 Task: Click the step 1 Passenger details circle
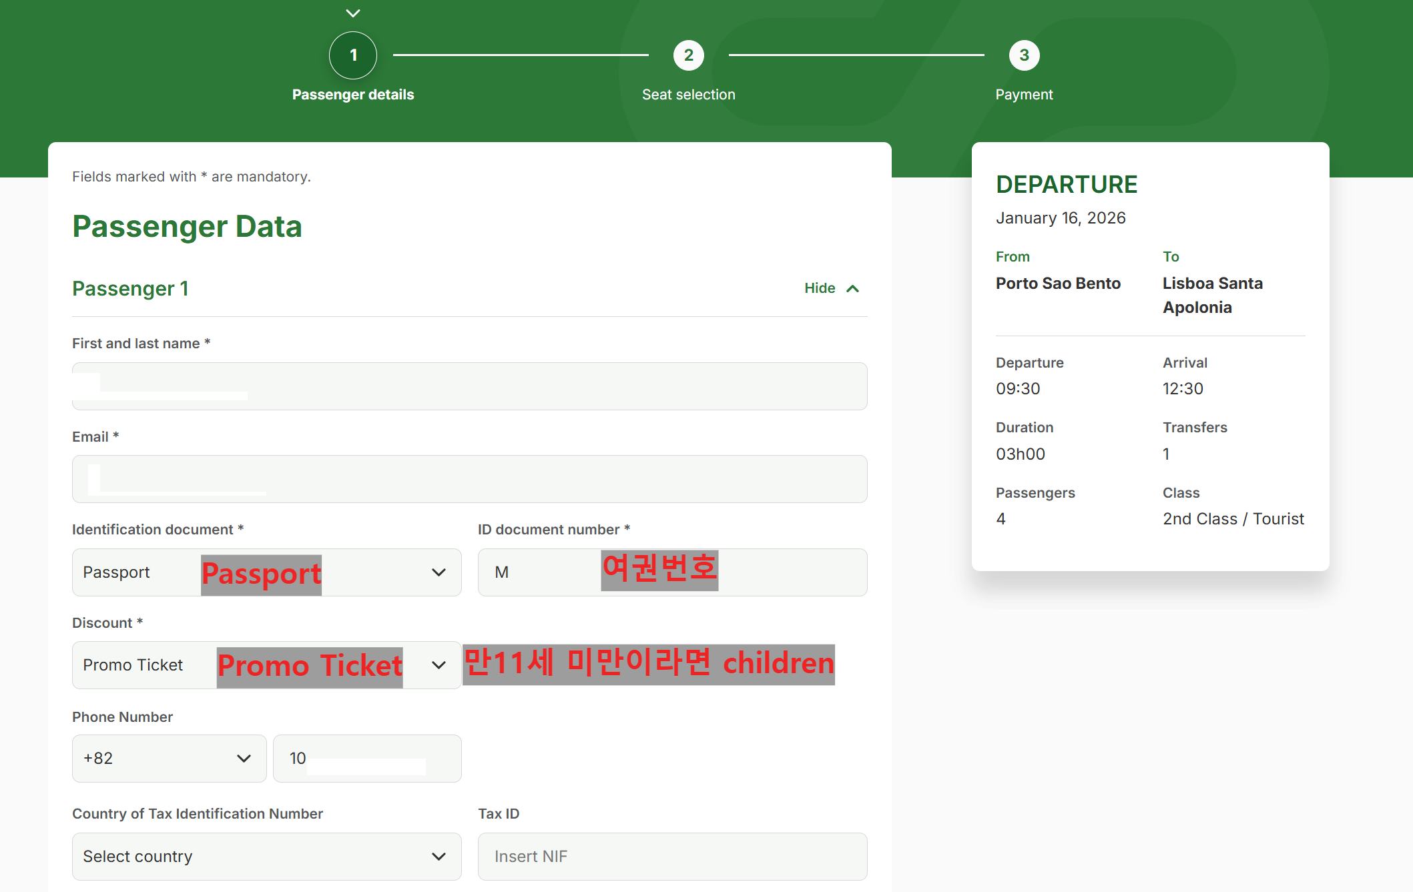[x=353, y=55]
